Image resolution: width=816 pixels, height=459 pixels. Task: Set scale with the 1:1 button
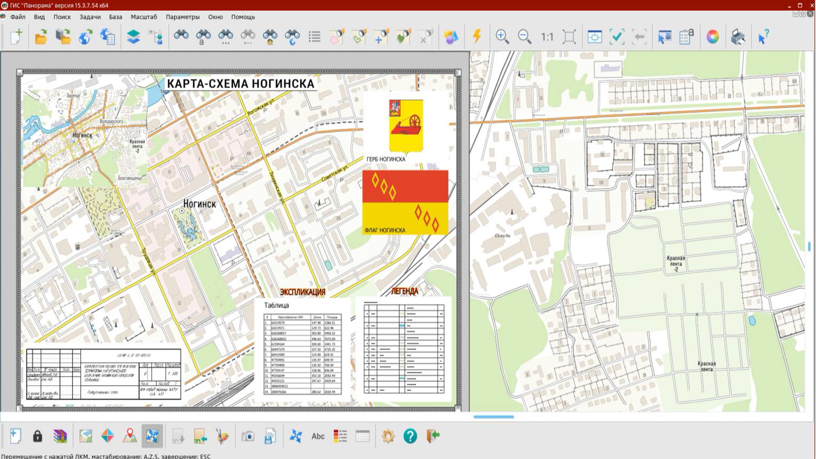tap(547, 37)
